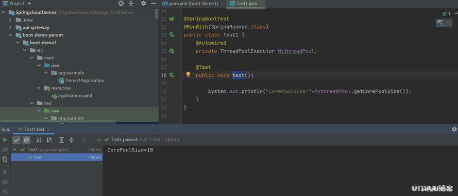
Task: Click @SpringBootTest annotation
Action: coord(206,19)
